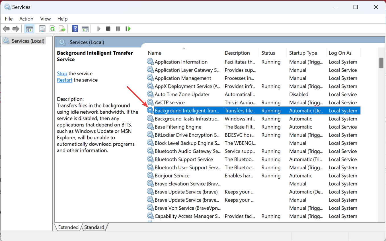This screenshot has height=241, width=386.
Task: Click the gear icon beside Capability Access Manager
Action: click(150, 216)
